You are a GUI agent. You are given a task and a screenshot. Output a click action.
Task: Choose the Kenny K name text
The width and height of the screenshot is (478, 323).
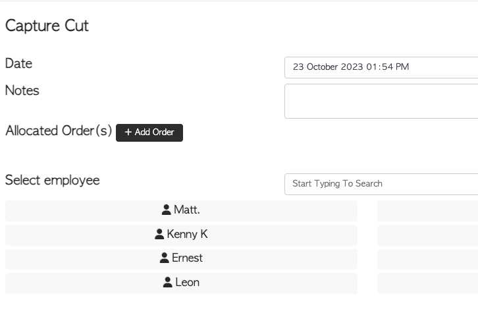187,234
